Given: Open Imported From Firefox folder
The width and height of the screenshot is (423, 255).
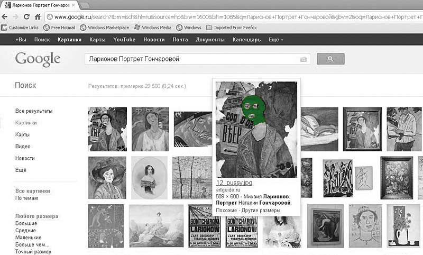Looking at the screenshot, I should click(x=232, y=28).
